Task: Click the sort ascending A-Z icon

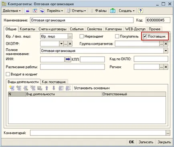Action: 61,88
